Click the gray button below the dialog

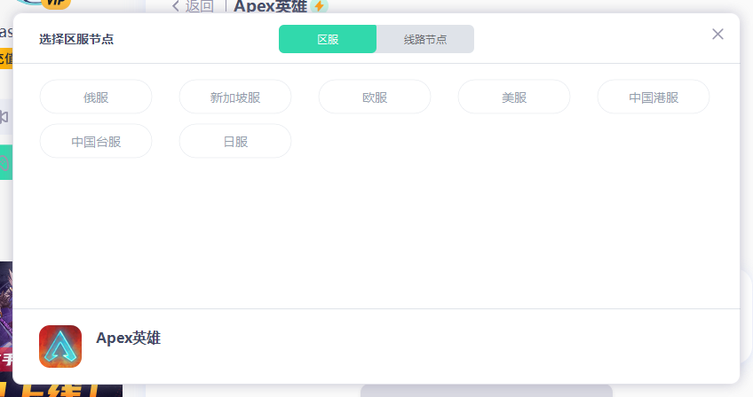pos(486,391)
